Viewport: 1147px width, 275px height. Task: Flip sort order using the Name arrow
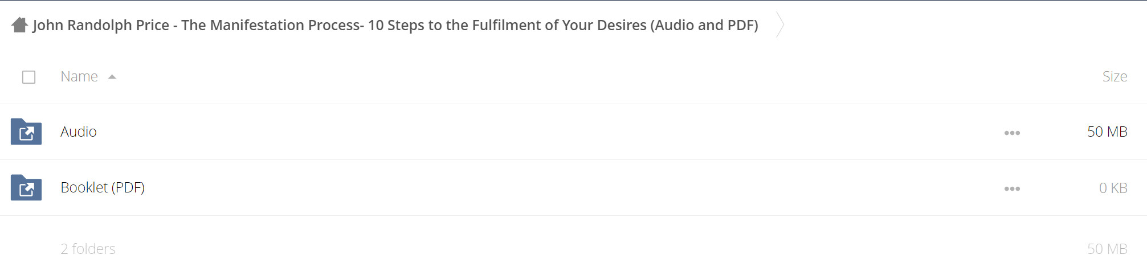pos(112,77)
